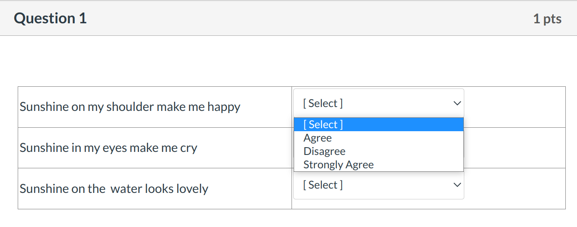Click 'Sunshine on the water looks lovely' statement
The image size is (577, 227).
[114, 189]
